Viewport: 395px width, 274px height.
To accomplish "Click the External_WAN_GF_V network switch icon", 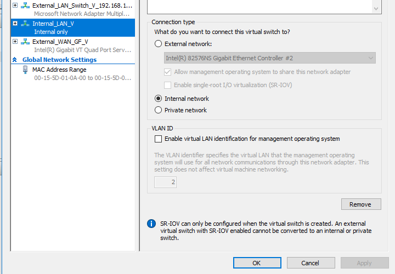I will [x=25, y=42].
